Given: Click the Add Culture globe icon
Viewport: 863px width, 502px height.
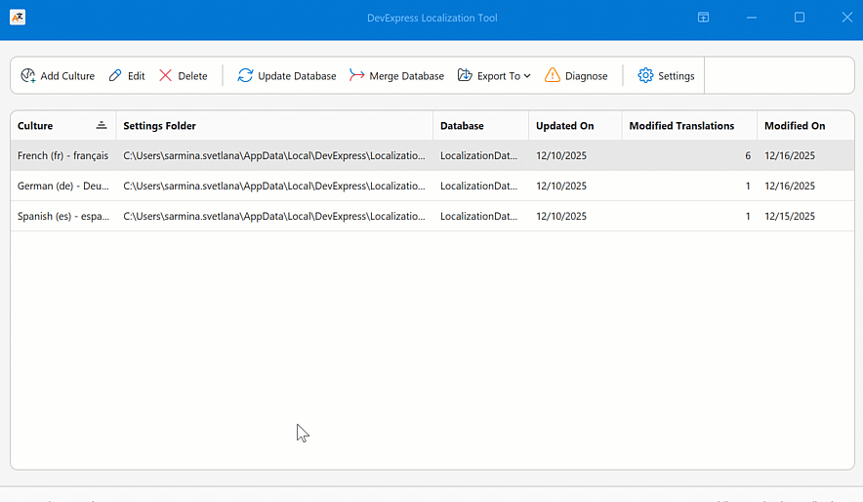Looking at the screenshot, I should [x=28, y=75].
